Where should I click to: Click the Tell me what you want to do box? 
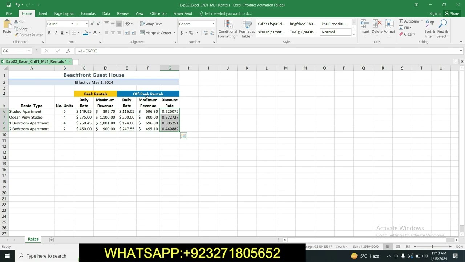226,13
